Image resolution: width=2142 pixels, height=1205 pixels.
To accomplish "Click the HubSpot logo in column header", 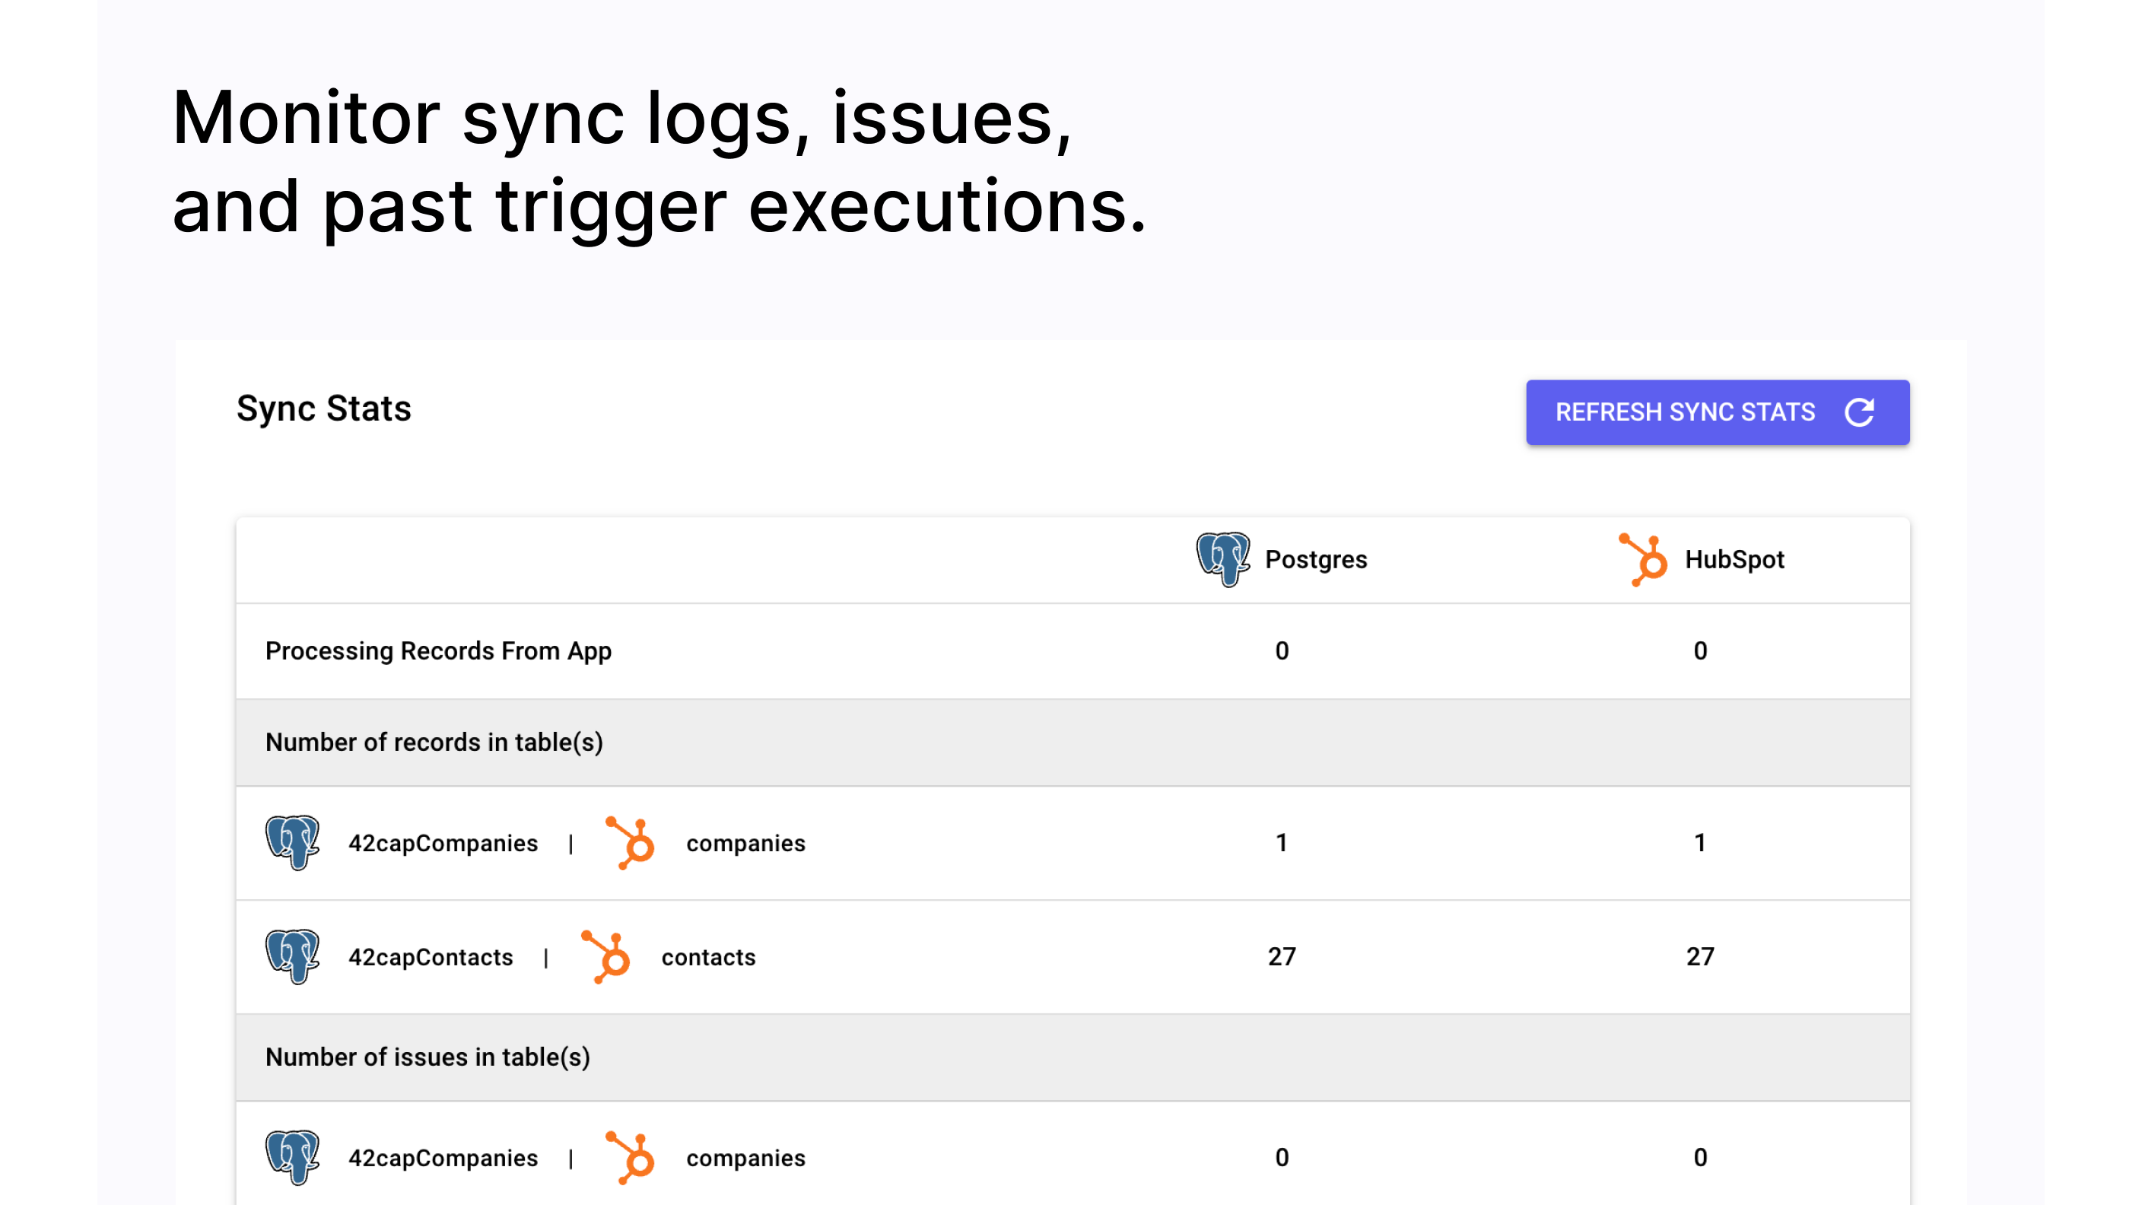I will (x=1643, y=559).
